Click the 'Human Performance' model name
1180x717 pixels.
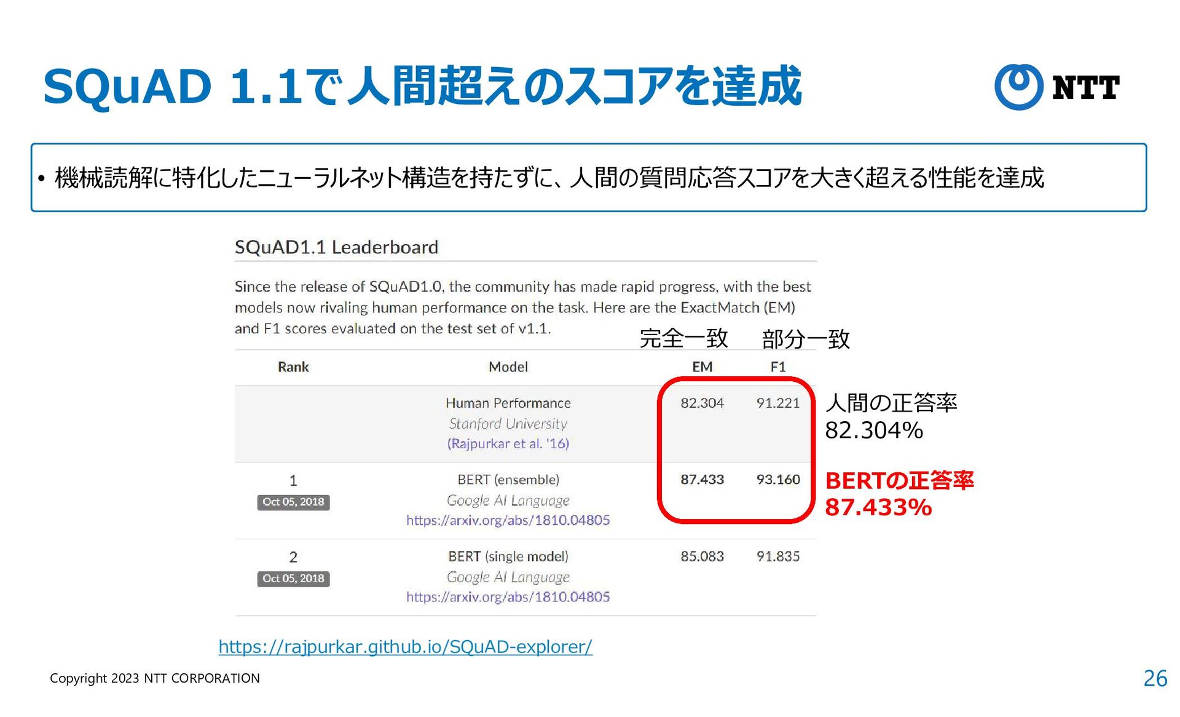[x=508, y=403]
